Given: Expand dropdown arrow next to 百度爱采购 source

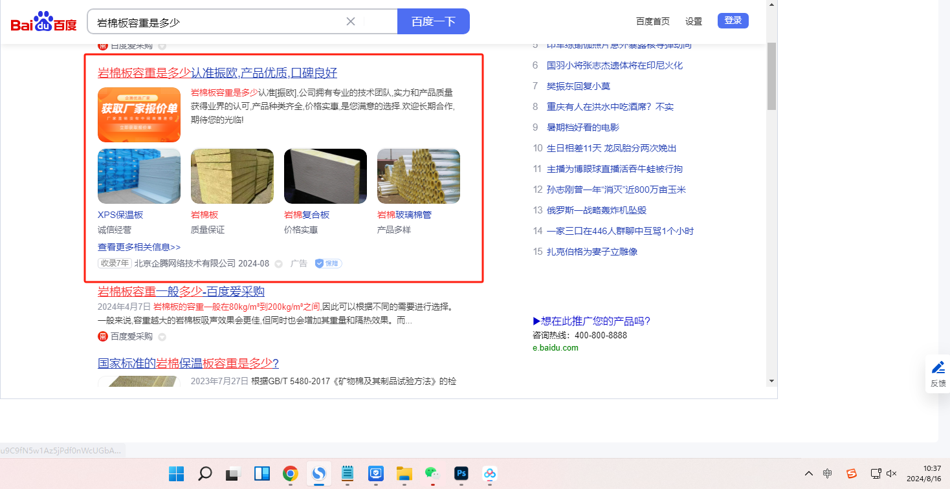Looking at the screenshot, I should tap(162, 337).
